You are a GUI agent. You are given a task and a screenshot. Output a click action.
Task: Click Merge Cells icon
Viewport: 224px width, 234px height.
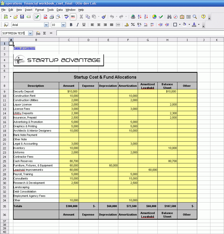118,25
